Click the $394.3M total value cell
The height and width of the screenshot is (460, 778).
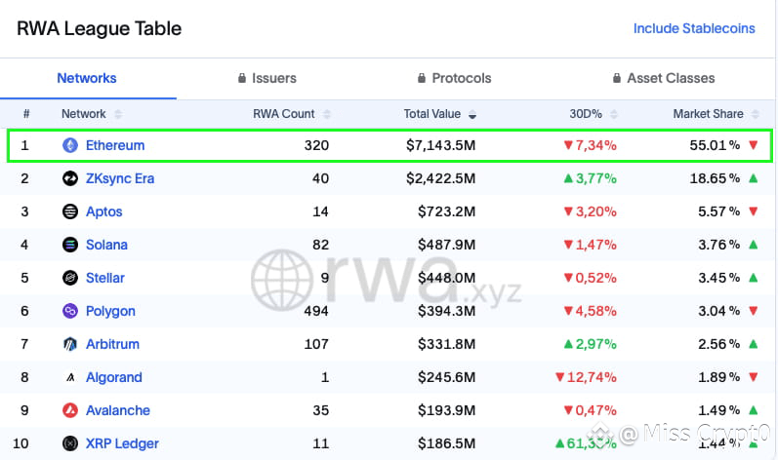click(x=446, y=311)
